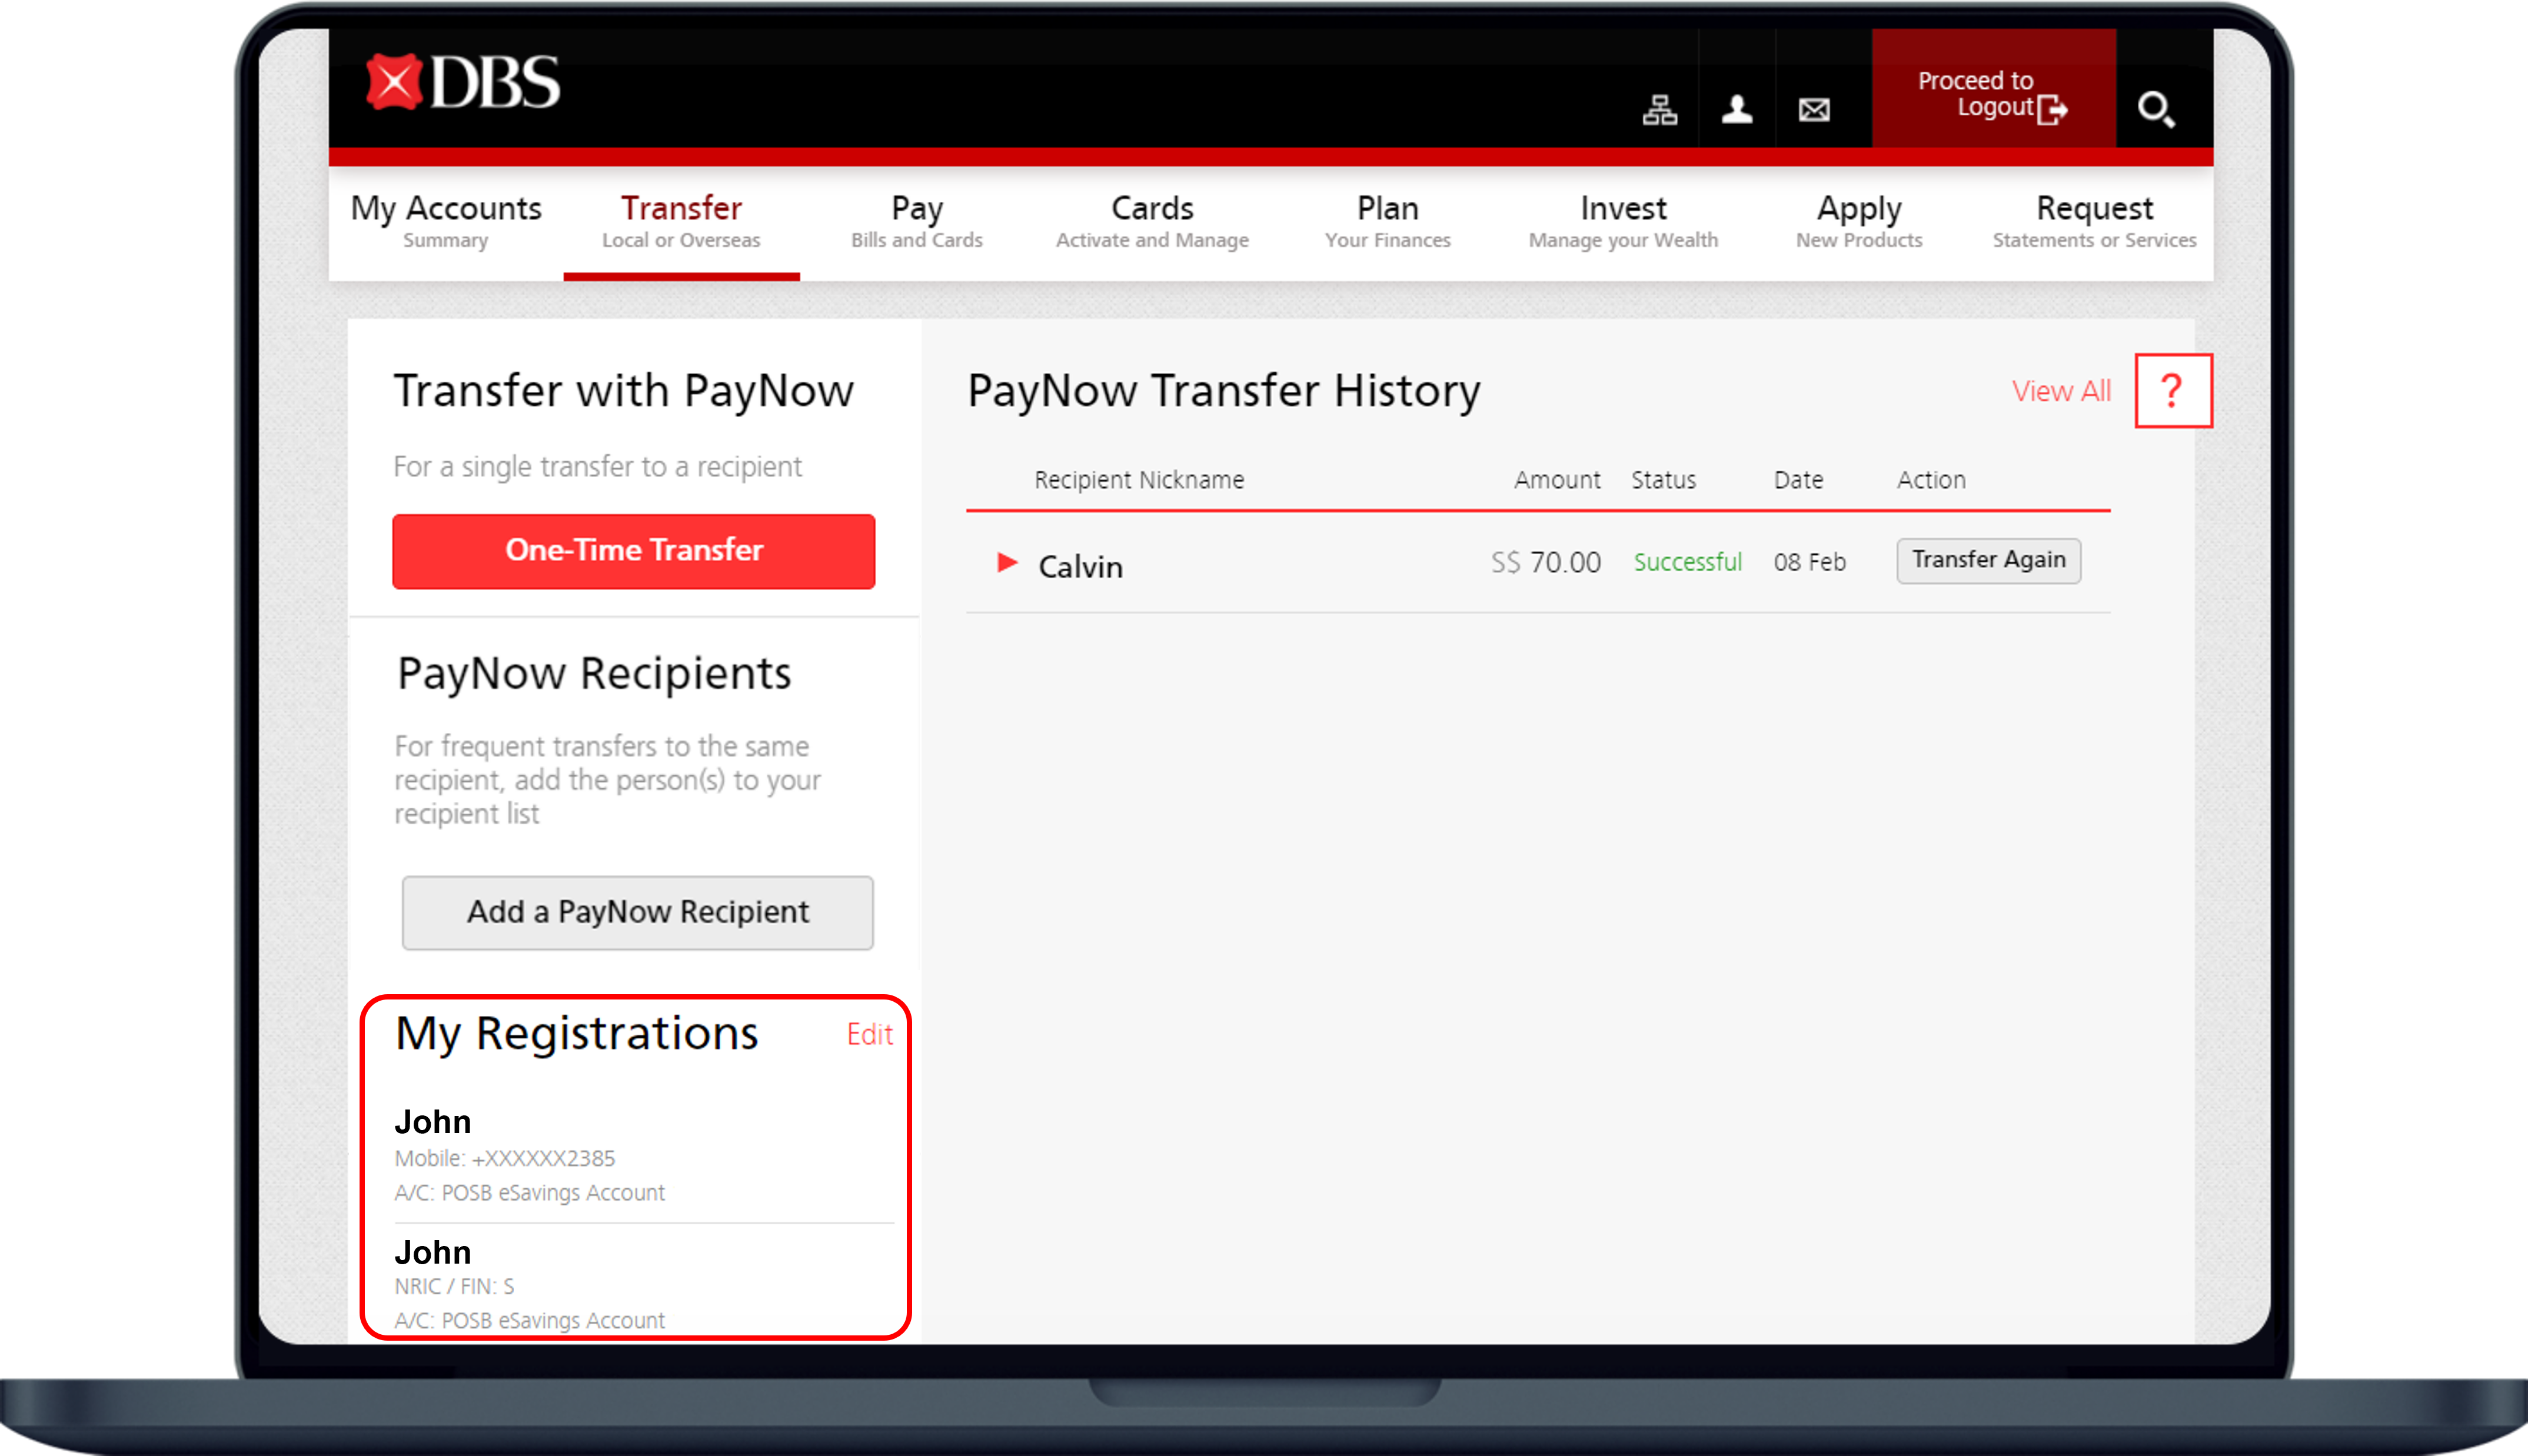Open the help question mark icon
Image resolution: width=2528 pixels, height=1456 pixels.
coord(2173,390)
